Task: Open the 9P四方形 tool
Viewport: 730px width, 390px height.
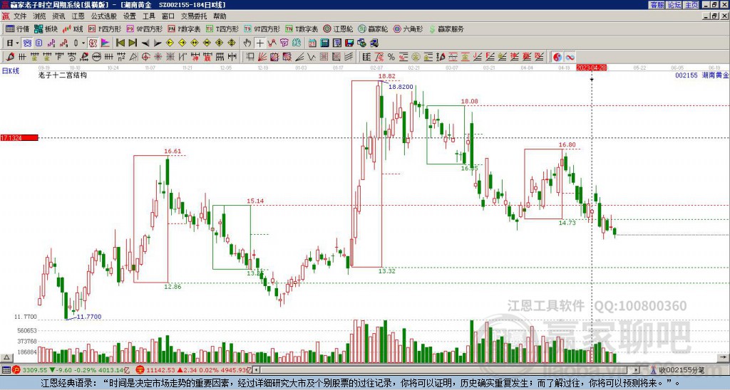Action: click(145, 28)
